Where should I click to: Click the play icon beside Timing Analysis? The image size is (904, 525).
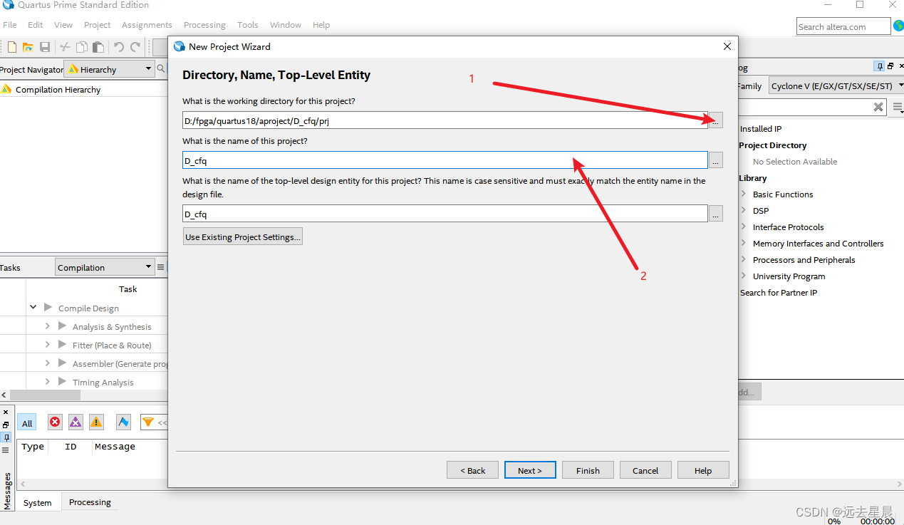pos(63,382)
